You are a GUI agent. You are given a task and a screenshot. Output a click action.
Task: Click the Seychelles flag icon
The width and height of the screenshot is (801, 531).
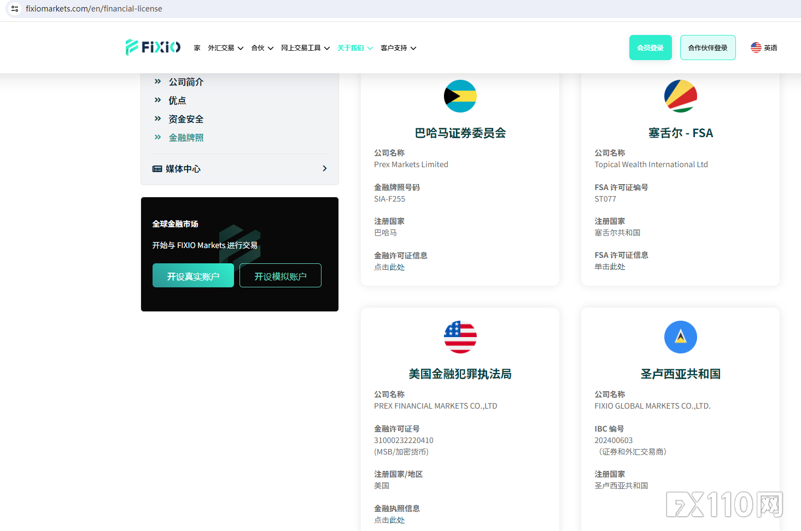pyautogui.click(x=680, y=96)
